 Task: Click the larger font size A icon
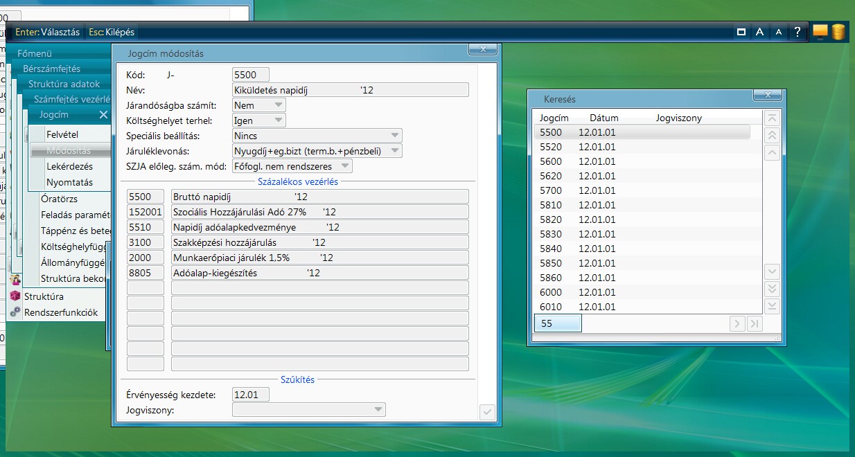760,32
